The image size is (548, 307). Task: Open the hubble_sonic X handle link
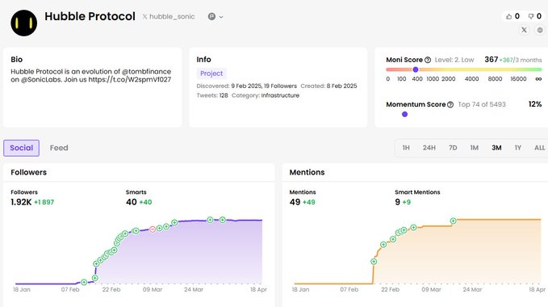tap(169, 17)
